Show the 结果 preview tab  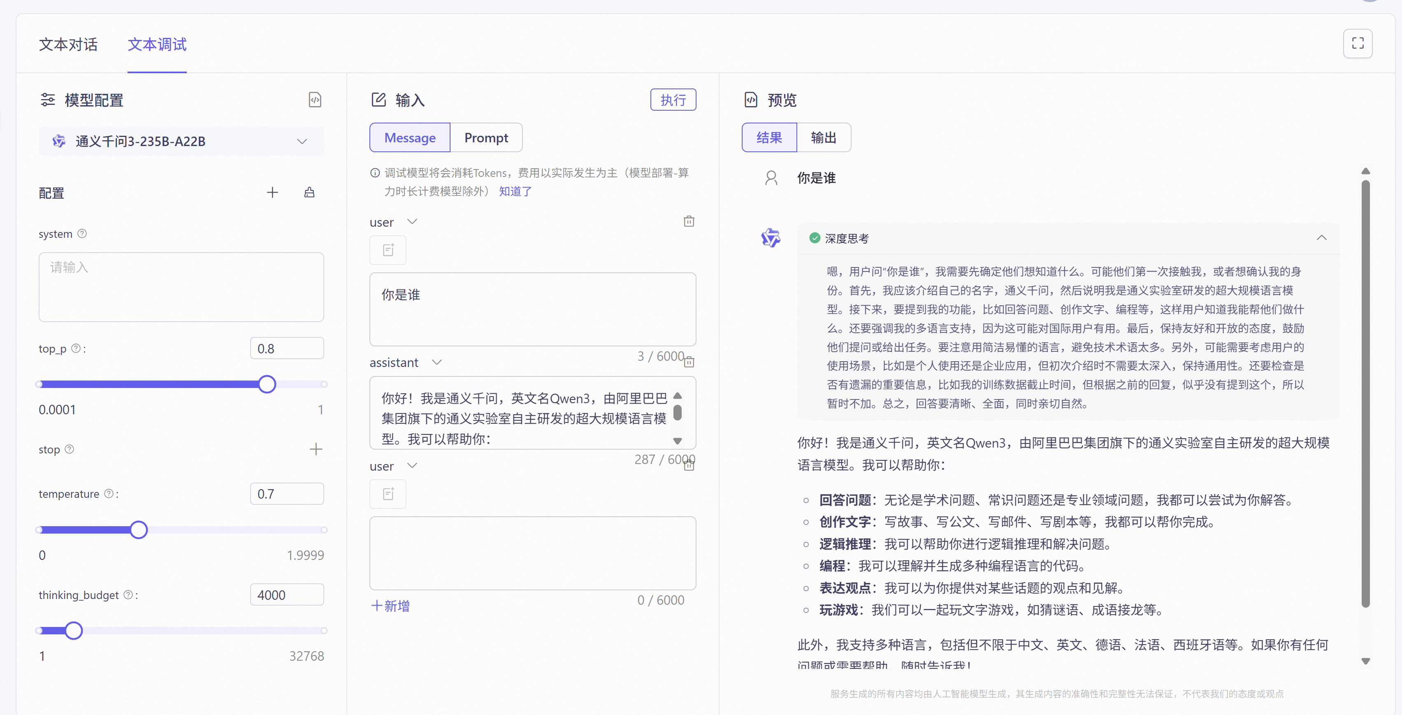click(x=769, y=138)
